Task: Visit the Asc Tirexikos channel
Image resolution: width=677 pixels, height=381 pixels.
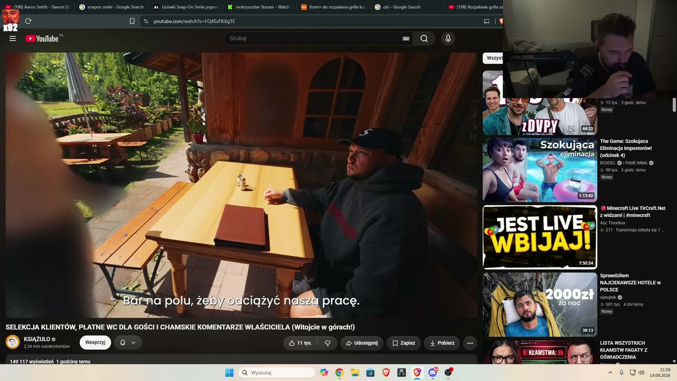Action: click(x=612, y=223)
